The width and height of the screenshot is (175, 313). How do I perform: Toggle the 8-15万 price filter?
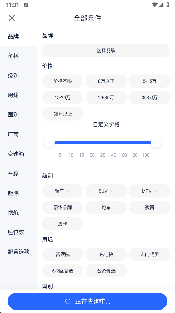pos(150,81)
